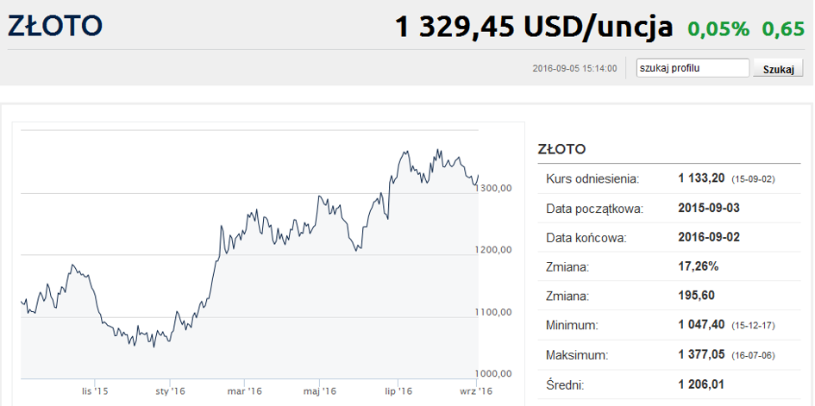Click the Minimum value 1 047,40
Viewport: 815px width, 406px height.
tap(701, 326)
